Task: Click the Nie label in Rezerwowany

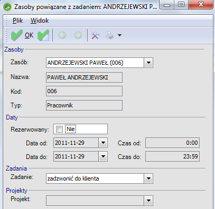Action: pyautogui.click(x=71, y=130)
